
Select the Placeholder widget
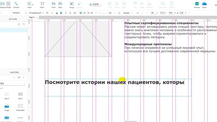pyautogui.click(x=20, y=107)
